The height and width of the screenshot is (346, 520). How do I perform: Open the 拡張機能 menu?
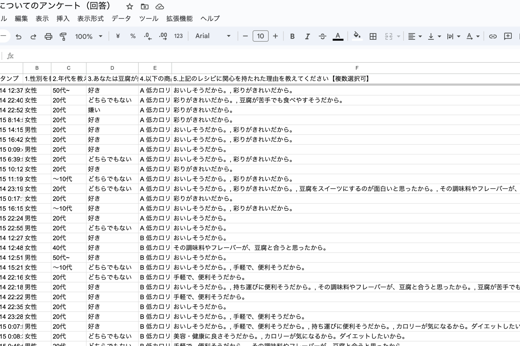click(179, 19)
